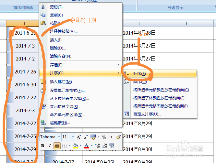The height and width of the screenshot is (163, 216).
Task: Open the Tahoma font name dropdown
Action: [x=59, y=137]
